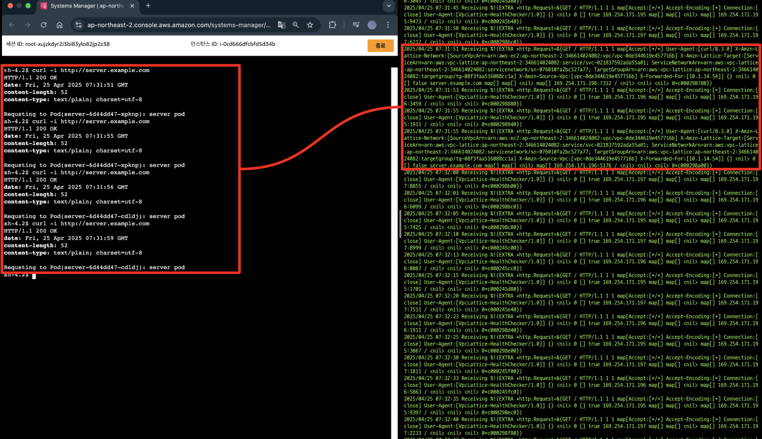This screenshot has height=439, width=762.
Task: Go to the browser home page
Action: pyautogui.click(x=59, y=25)
